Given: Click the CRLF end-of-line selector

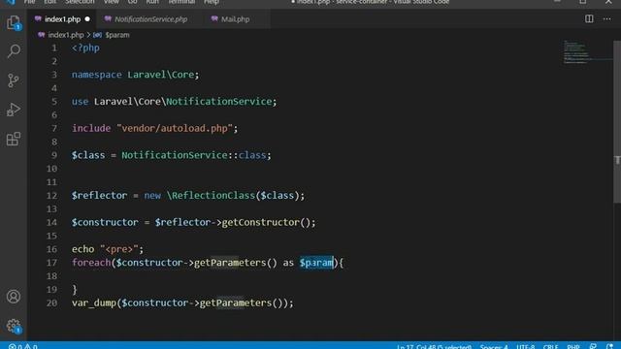Looking at the screenshot, I should (x=550, y=346).
